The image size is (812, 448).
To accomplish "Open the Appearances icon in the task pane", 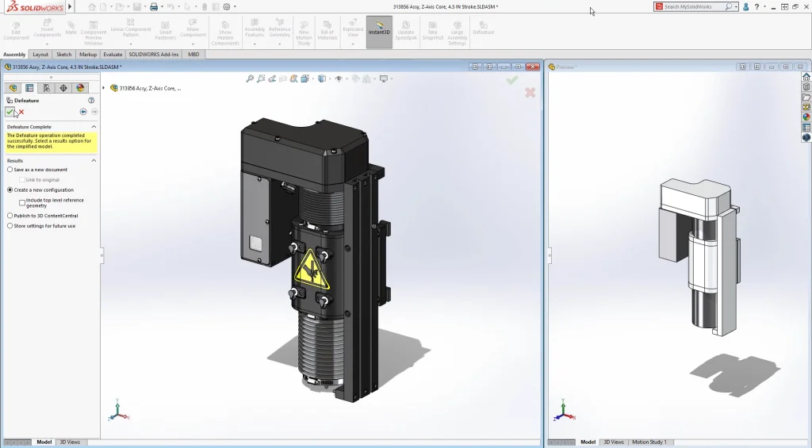I will [x=806, y=117].
